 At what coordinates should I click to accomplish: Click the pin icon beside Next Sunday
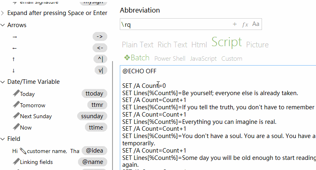click(16, 116)
